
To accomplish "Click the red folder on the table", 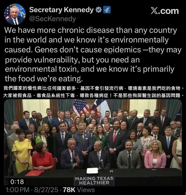I will pos(34,173).
